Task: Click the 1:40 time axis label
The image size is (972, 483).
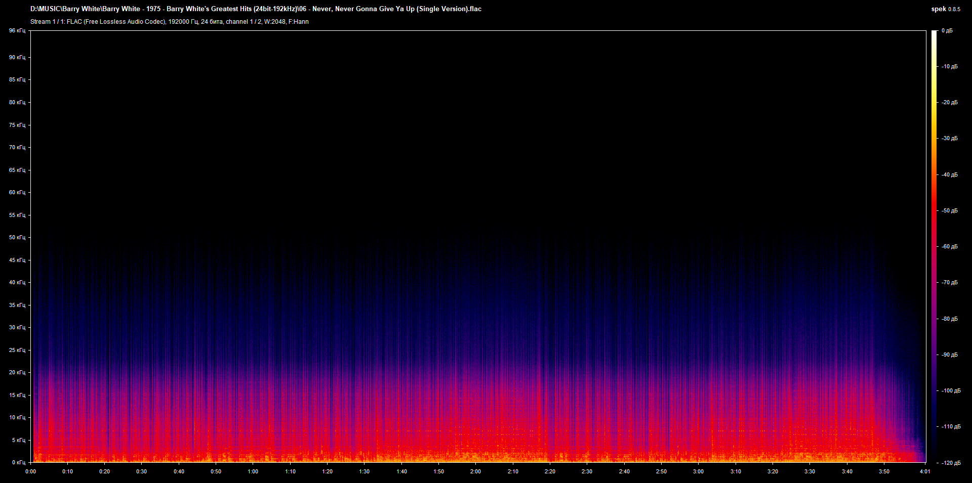Action: pos(401,471)
